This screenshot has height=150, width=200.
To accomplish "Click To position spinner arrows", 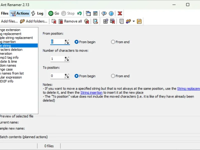I will pos(67,76).
